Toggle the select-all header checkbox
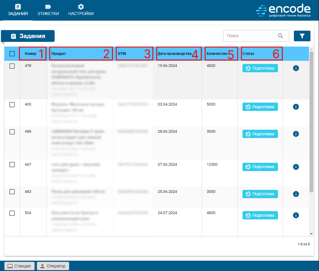Image resolution: width=319 pixels, height=271 pixels. (x=12, y=54)
